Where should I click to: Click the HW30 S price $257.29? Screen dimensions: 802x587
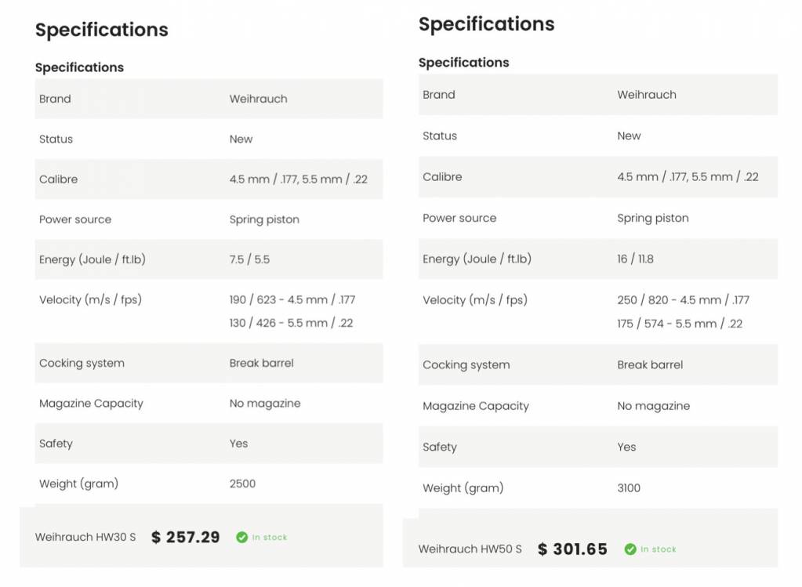(186, 538)
